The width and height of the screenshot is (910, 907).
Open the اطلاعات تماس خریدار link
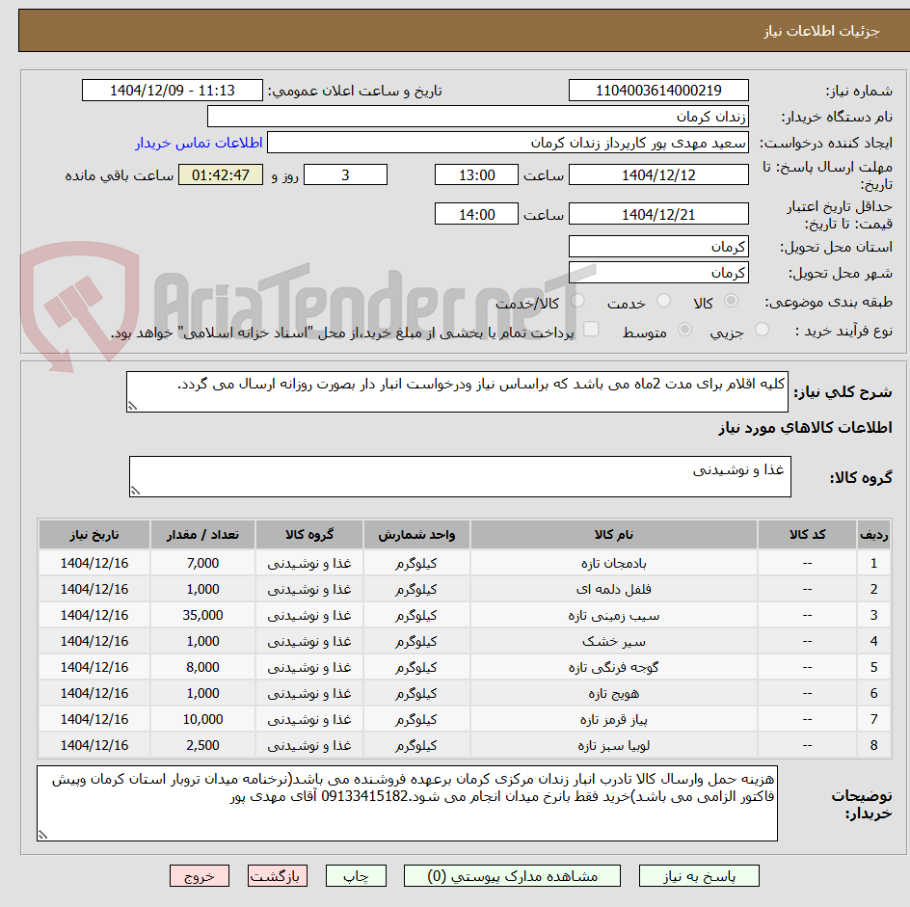click(x=199, y=143)
